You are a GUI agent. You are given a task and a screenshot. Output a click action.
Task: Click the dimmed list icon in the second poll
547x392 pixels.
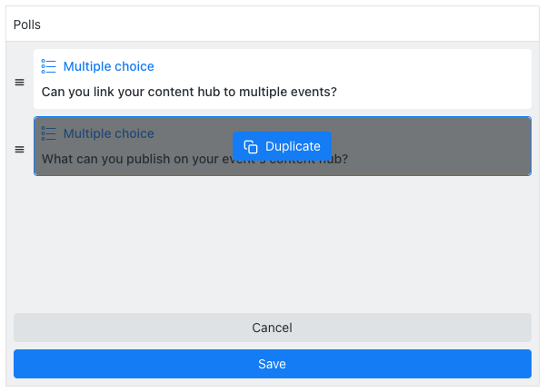click(48, 133)
